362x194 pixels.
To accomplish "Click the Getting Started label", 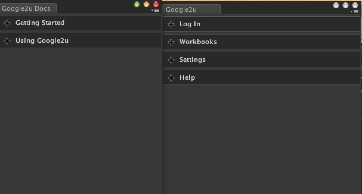I will pyautogui.click(x=40, y=23).
